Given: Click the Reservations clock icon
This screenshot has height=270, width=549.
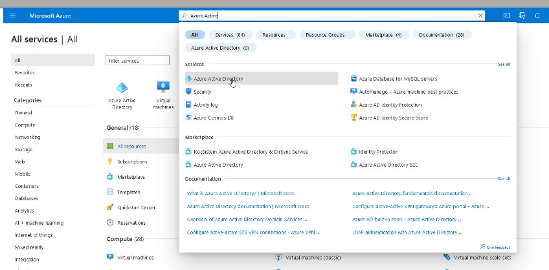Looking at the screenshot, I should (x=110, y=222).
